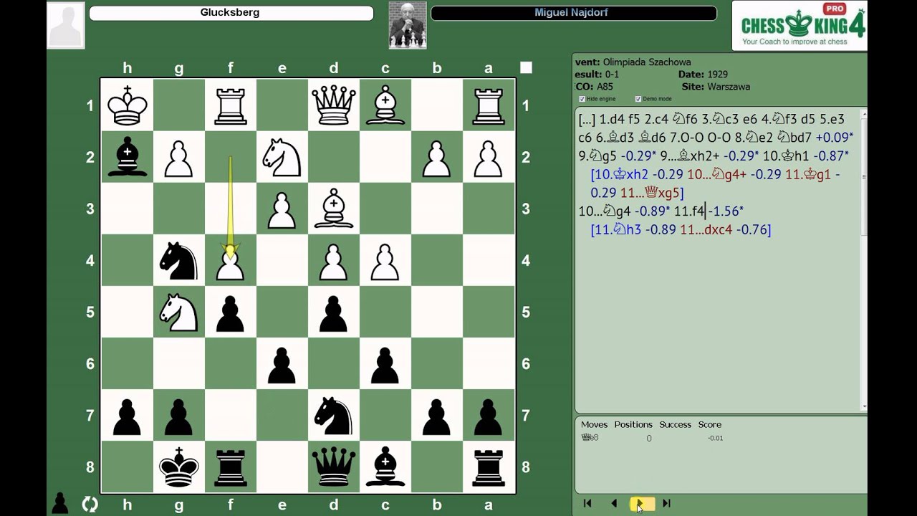Select the white knight on g5

tap(179, 312)
